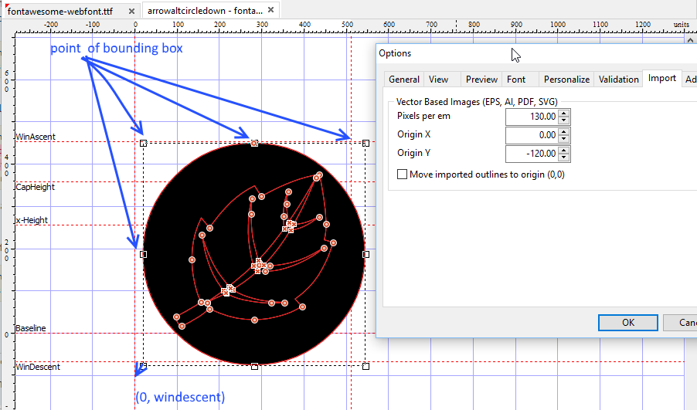Screen dimensions: 697x410
Task: Decrease the Pixels per em value
Action: pyautogui.click(x=564, y=120)
